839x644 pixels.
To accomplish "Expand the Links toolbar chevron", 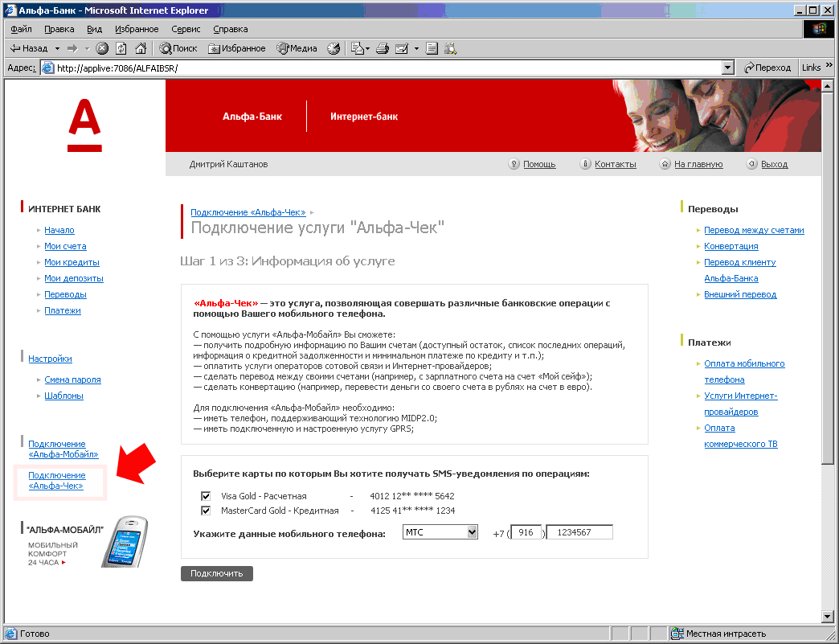I will pyautogui.click(x=829, y=65).
